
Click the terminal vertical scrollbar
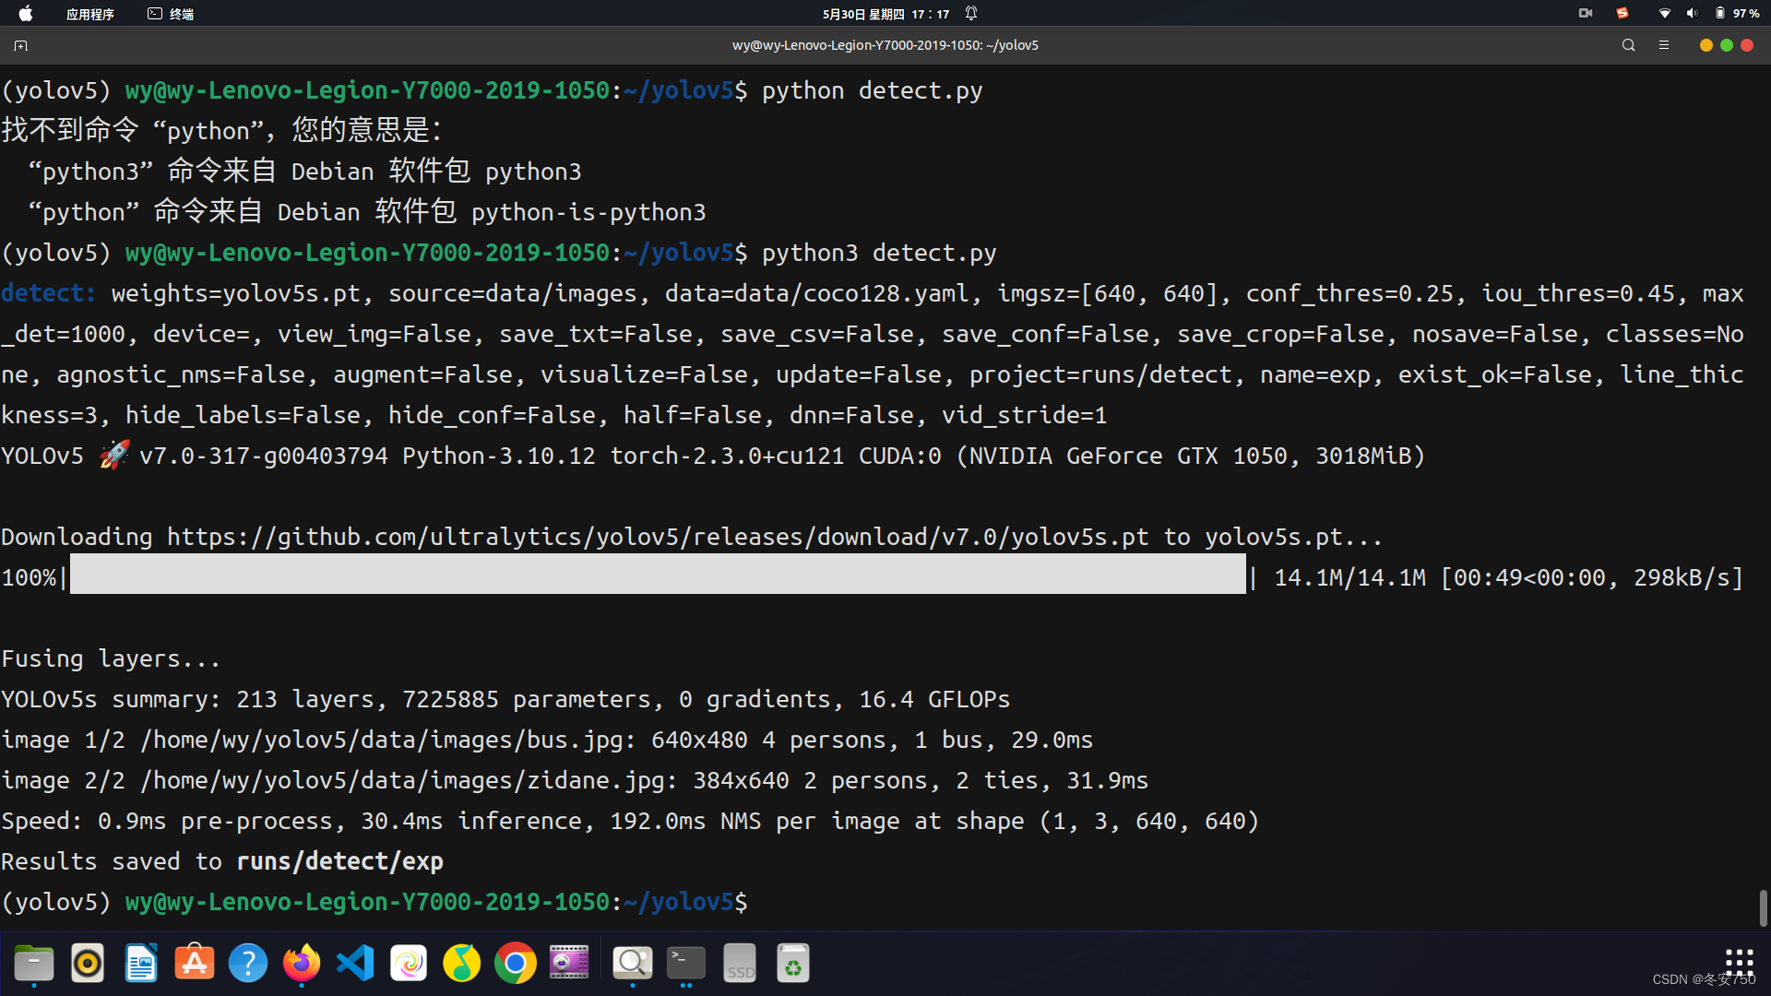click(x=1763, y=908)
